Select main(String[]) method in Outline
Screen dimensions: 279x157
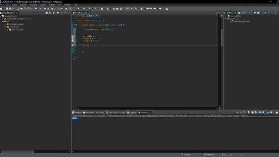[242, 21]
